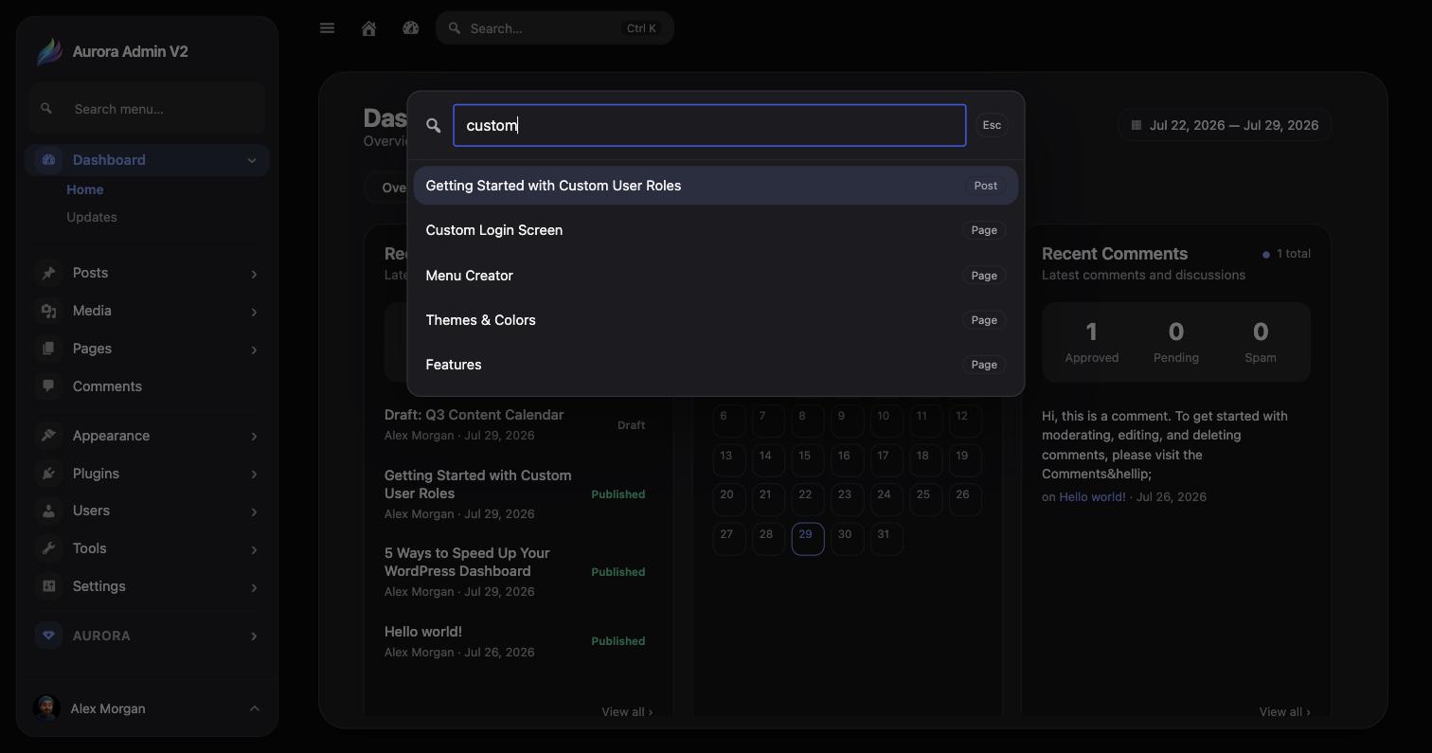Click the Search menu... sidebar field
This screenshot has width=1432, height=753.
click(x=147, y=109)
